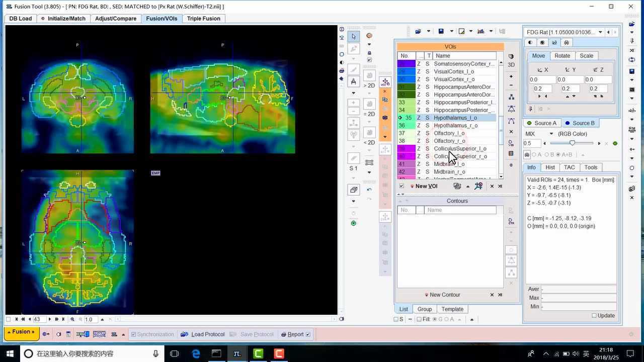
Task: Open the Rotate tab
Action: coord(562,56)
